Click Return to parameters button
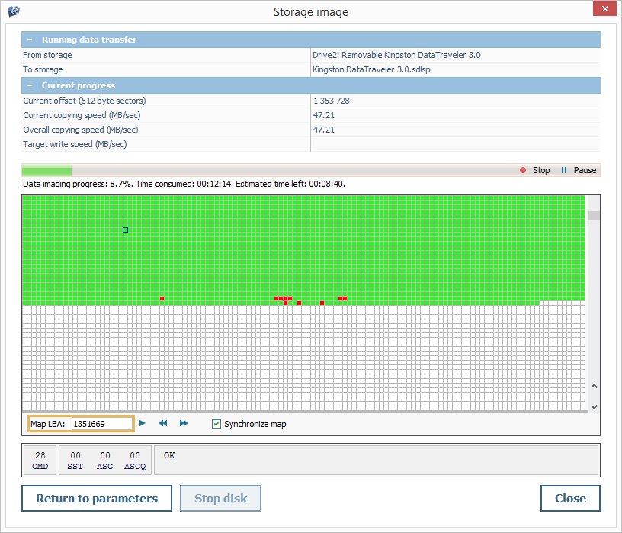Viewport: 622px width, 533px height. click(x=97, y=499)
